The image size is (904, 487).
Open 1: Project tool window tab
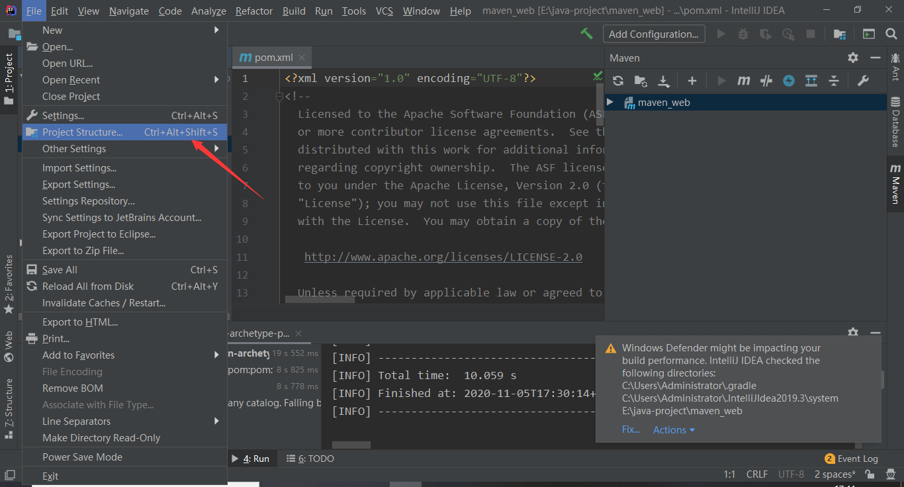[9, 79]
